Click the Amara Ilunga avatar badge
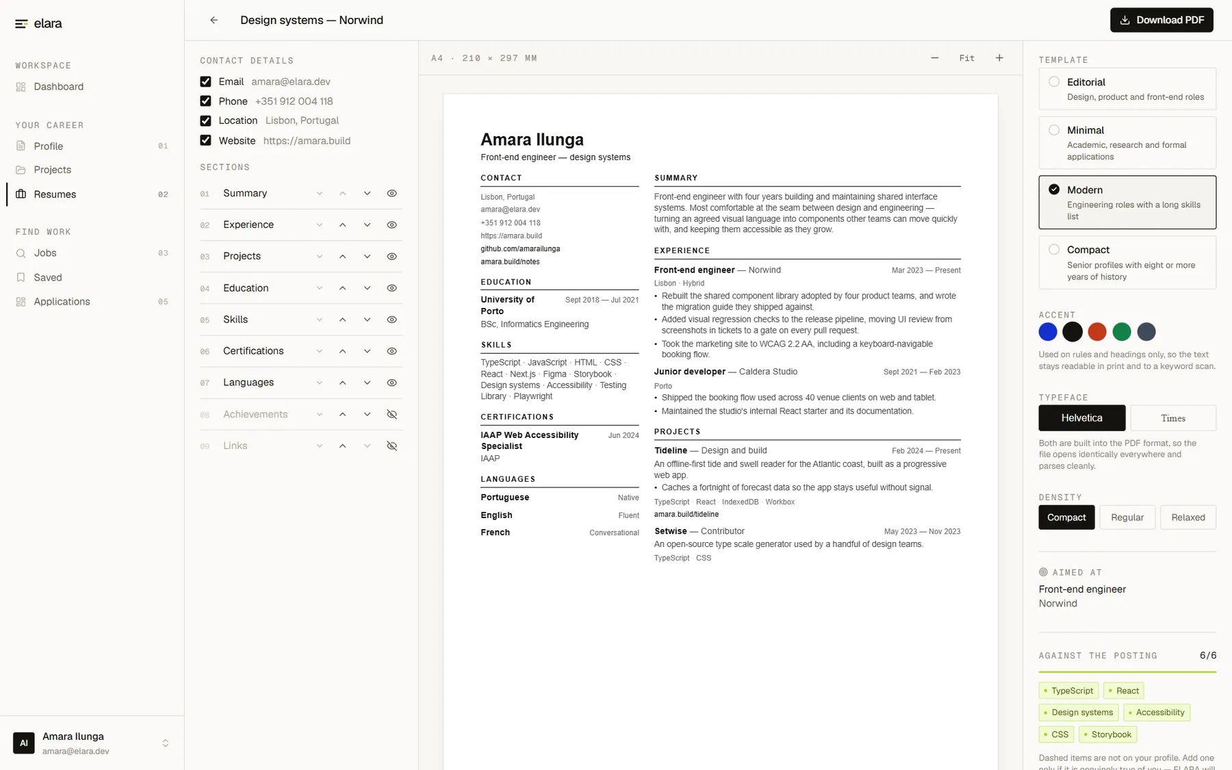The width and height of the screenshot is (1232, 770). (24, 743)
